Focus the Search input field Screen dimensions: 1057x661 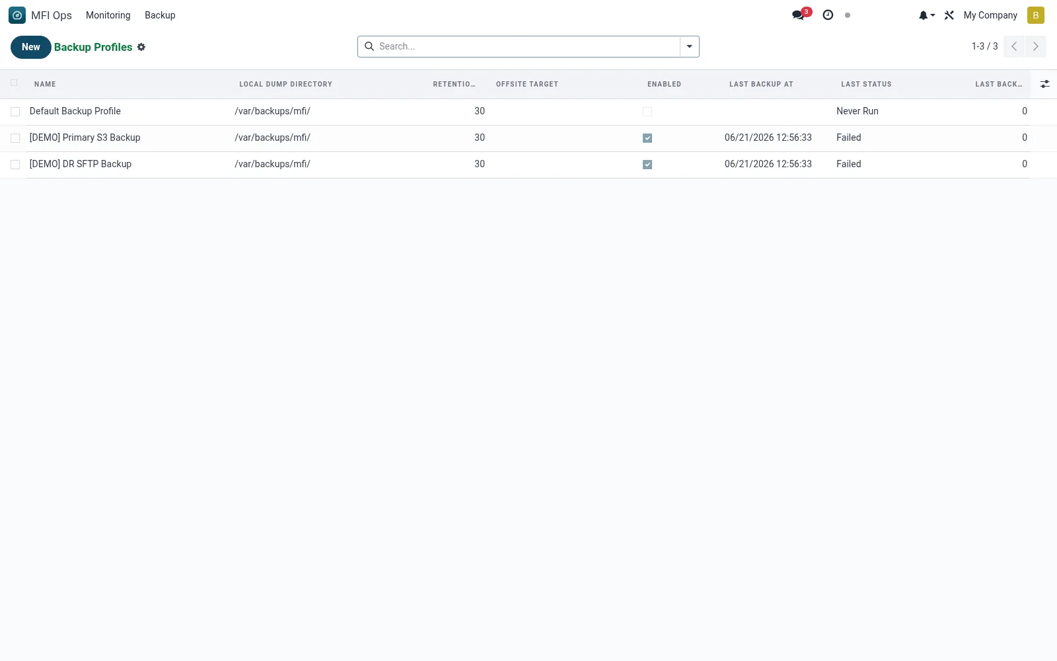point(527,46)
